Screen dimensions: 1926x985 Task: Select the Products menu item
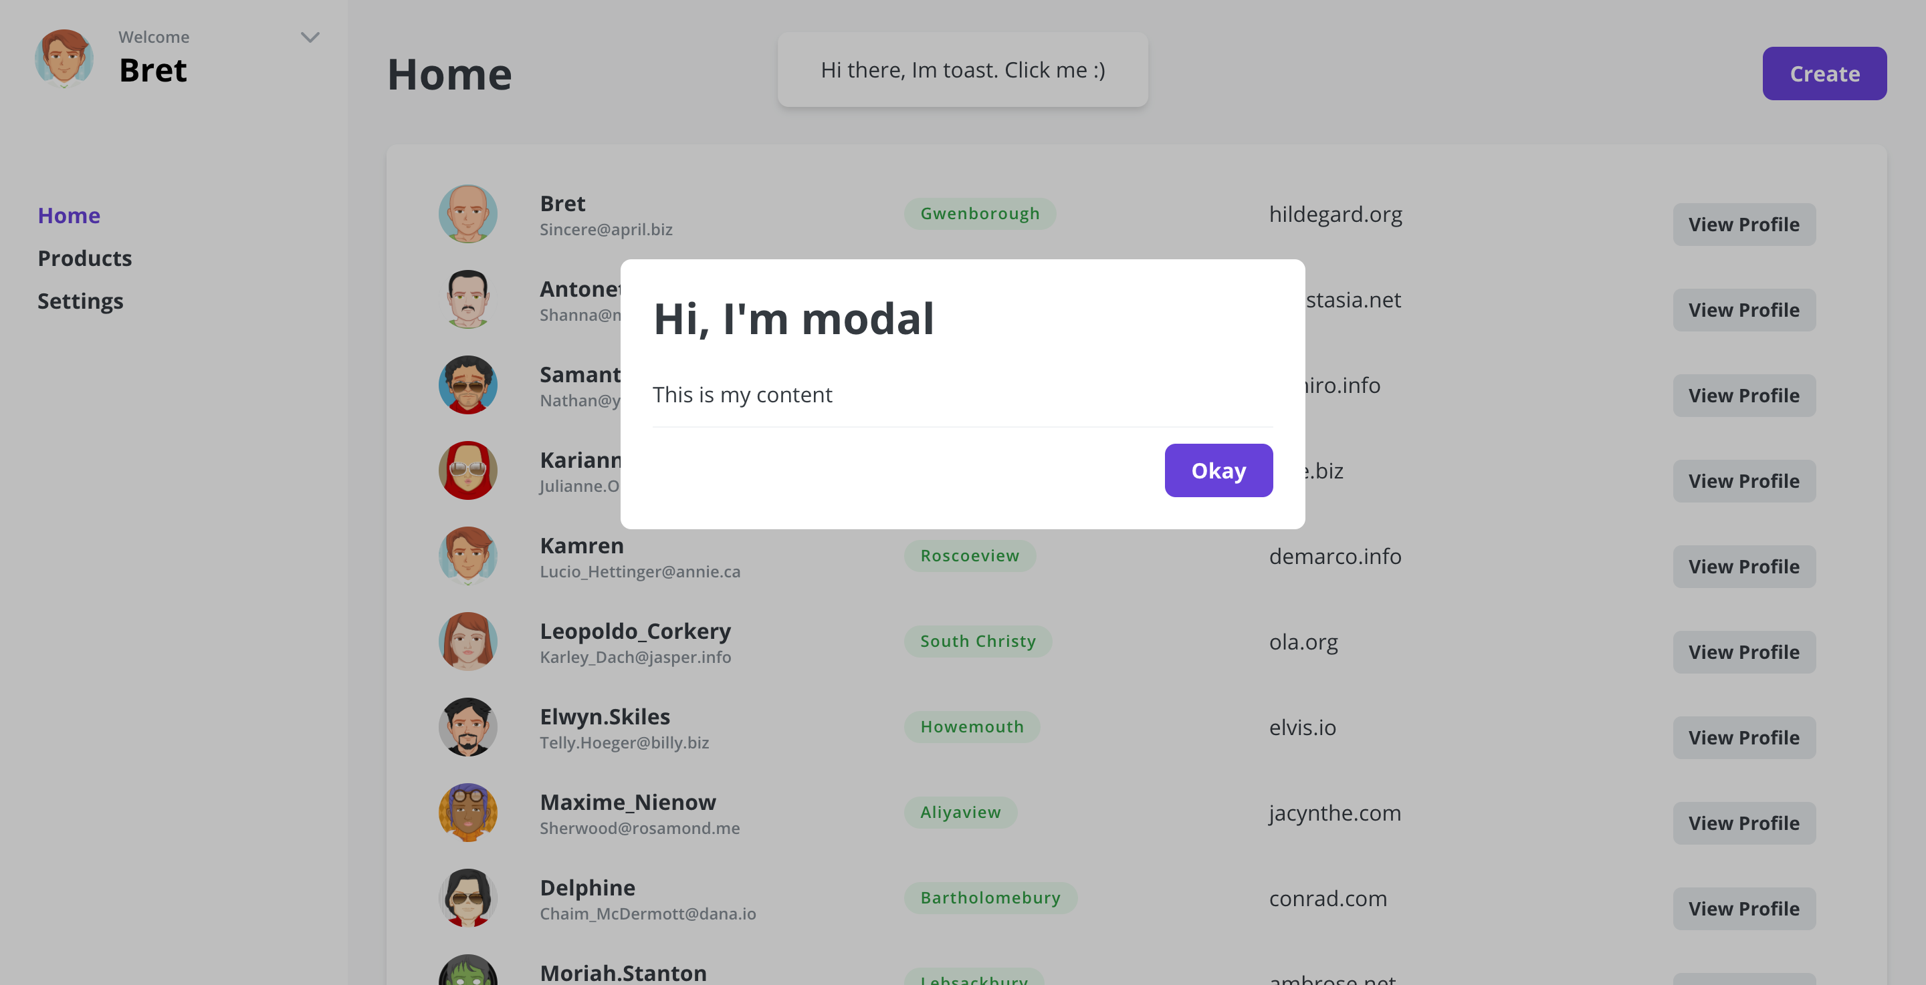point(86,257)
